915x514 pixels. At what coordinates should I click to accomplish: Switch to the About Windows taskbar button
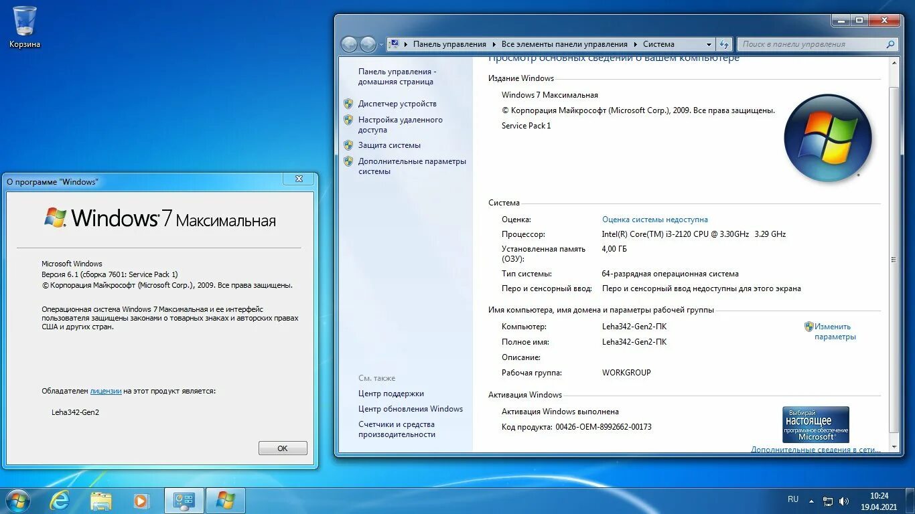[226, 501]
